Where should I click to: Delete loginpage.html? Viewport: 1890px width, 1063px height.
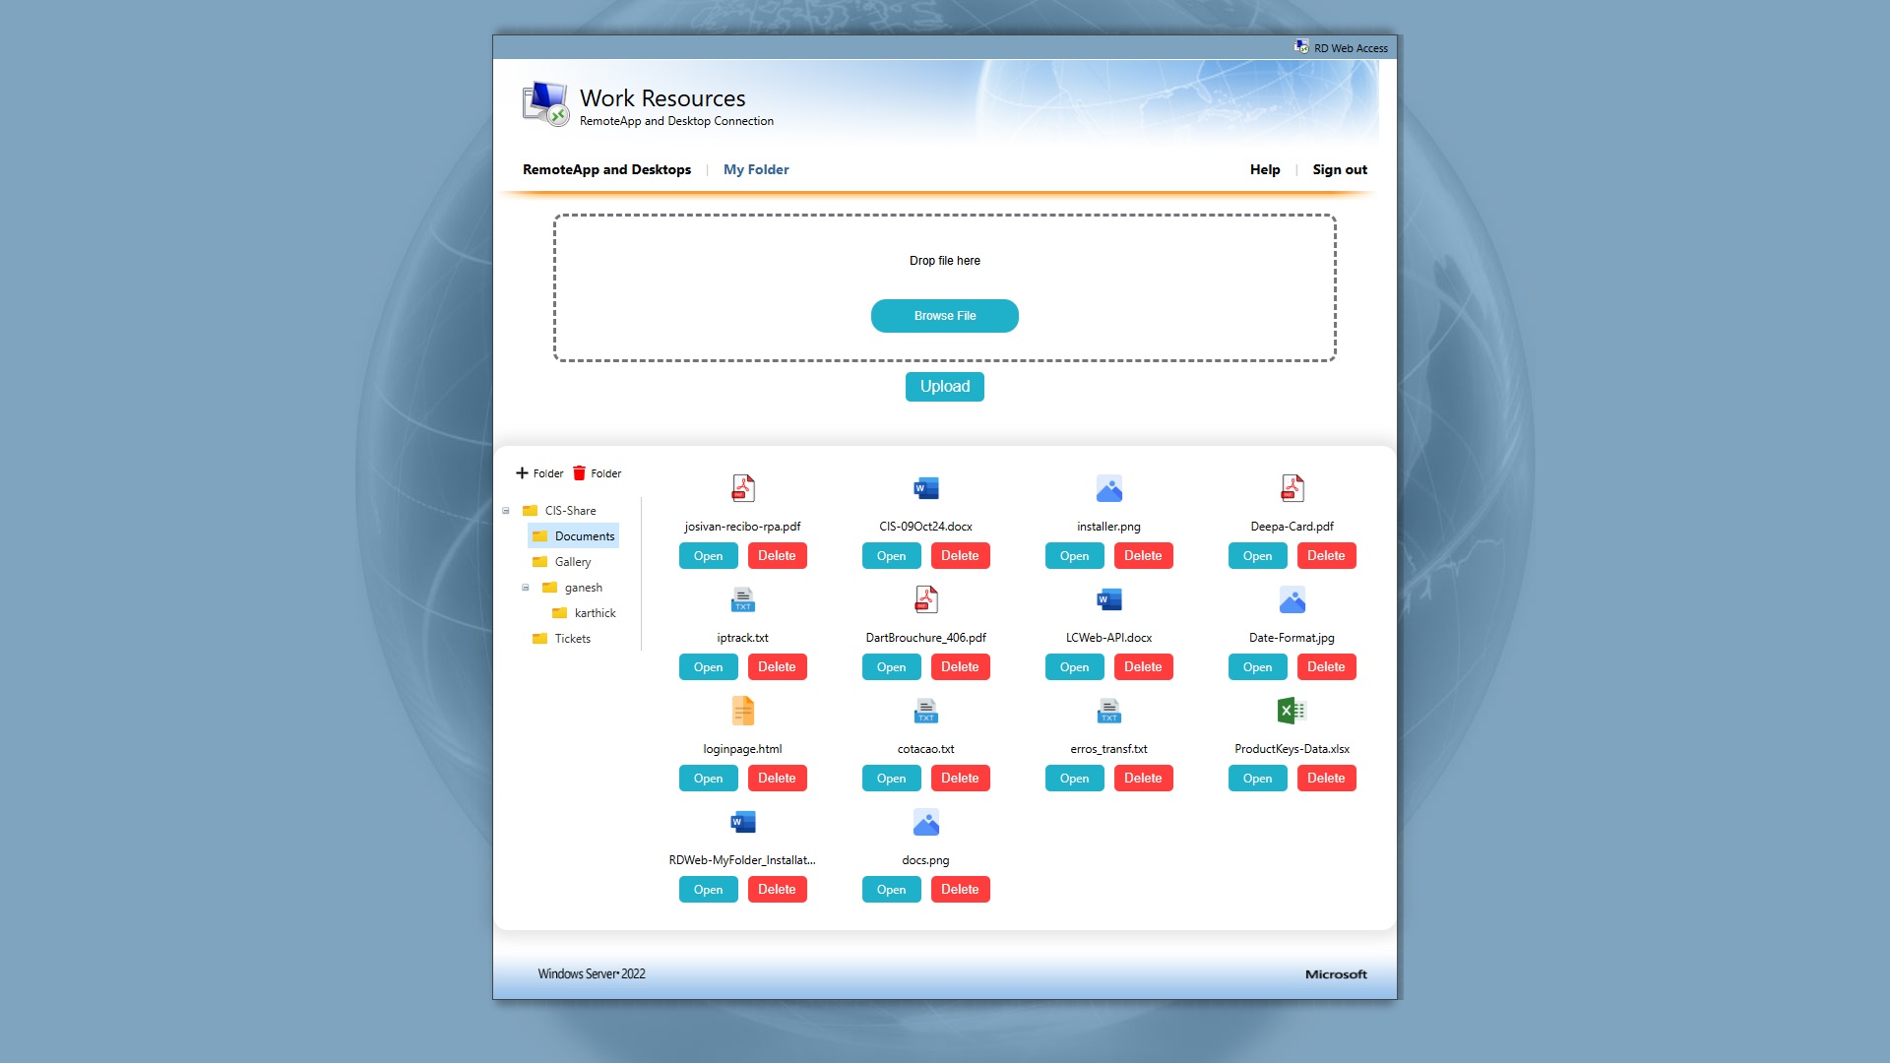[778, 779]
